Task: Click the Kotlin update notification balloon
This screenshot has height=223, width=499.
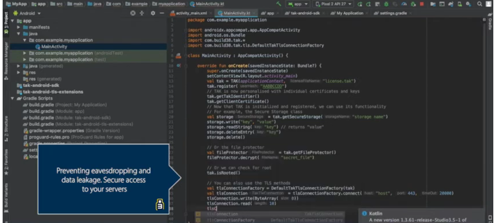Action: [x=421, y=216]
